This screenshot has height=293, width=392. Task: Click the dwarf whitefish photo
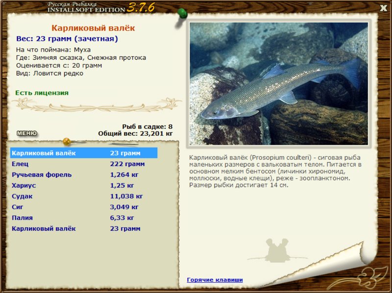coord(279,84)
